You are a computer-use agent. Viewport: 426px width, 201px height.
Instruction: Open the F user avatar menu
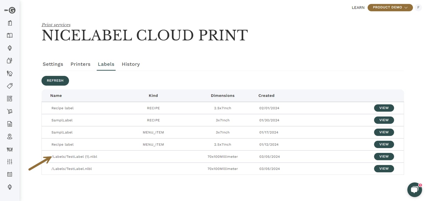(x=418, y=7)
